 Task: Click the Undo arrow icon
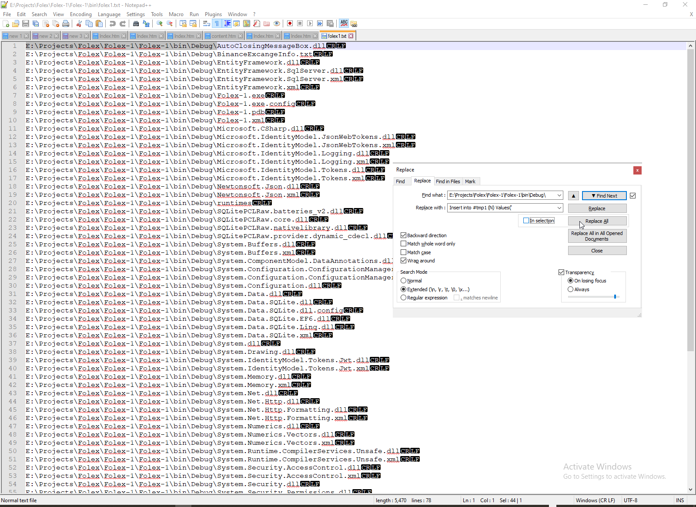pyautogui.click(x=113, y=24)
